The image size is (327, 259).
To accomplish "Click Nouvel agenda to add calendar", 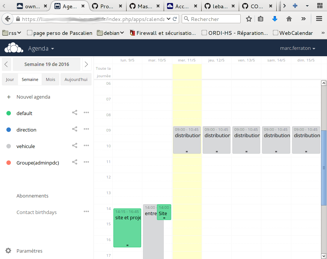I will (x=33, y=97).
